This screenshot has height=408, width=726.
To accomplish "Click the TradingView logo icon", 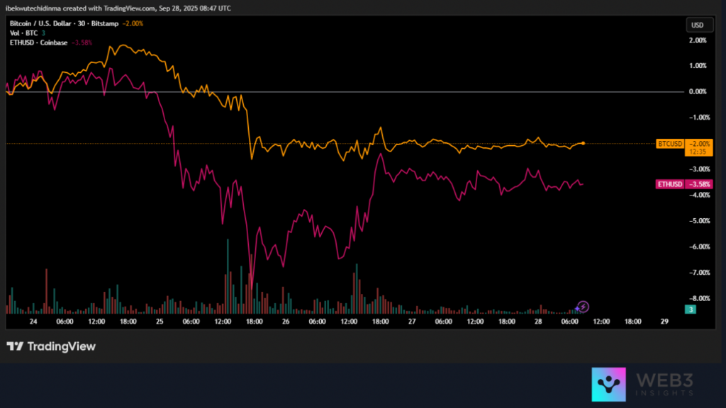I will (x=14, y=346).
